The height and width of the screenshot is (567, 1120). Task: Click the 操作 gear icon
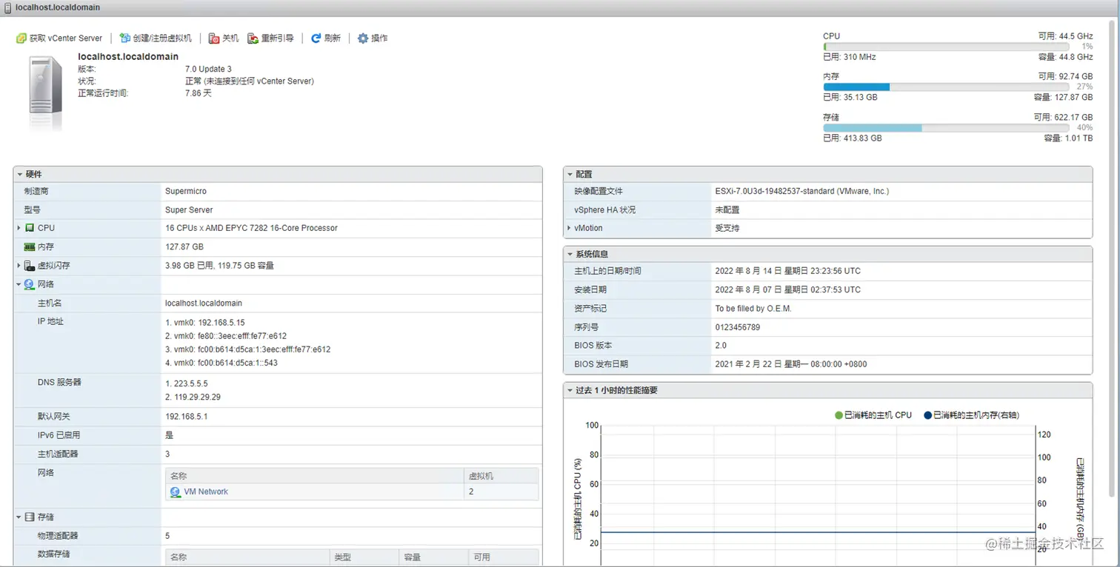(363, 38)
